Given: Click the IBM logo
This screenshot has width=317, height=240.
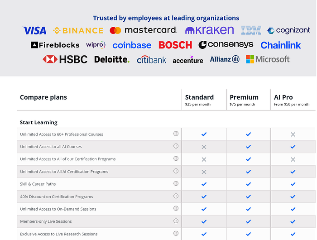Looking at the screenshot, I should tap(251, 31).
